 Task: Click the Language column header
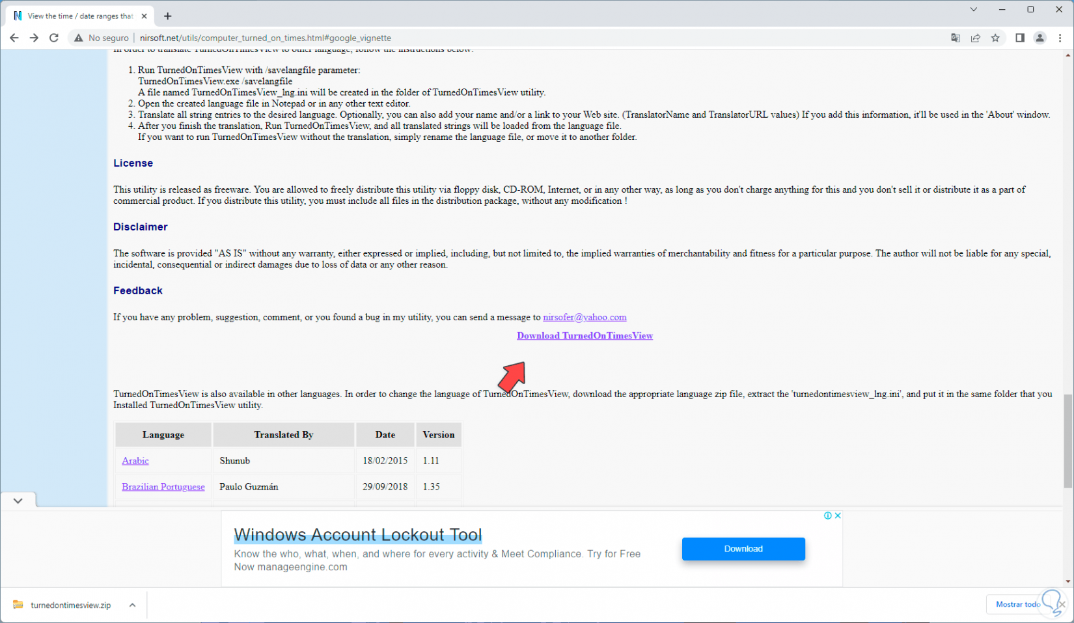pyautogui.click(x=163, y=435)
